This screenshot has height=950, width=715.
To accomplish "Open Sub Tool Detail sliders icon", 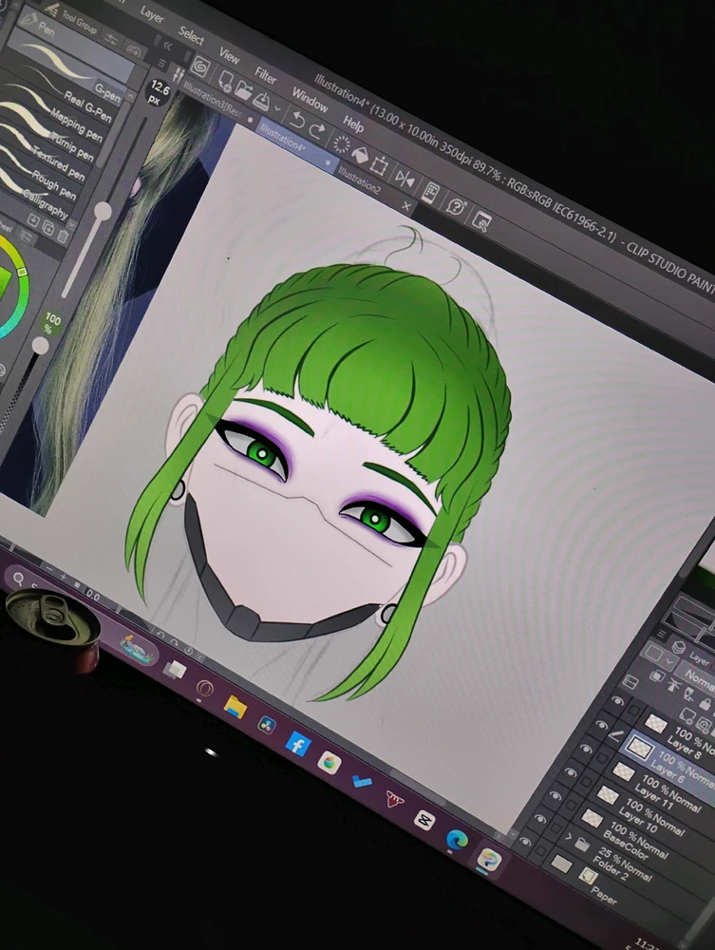I will (x=112, y=40).
